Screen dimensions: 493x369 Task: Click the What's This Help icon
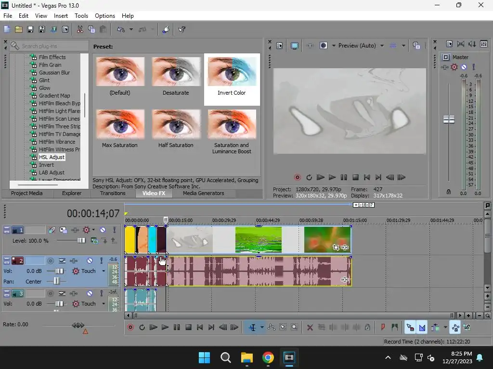click(182, 29)
